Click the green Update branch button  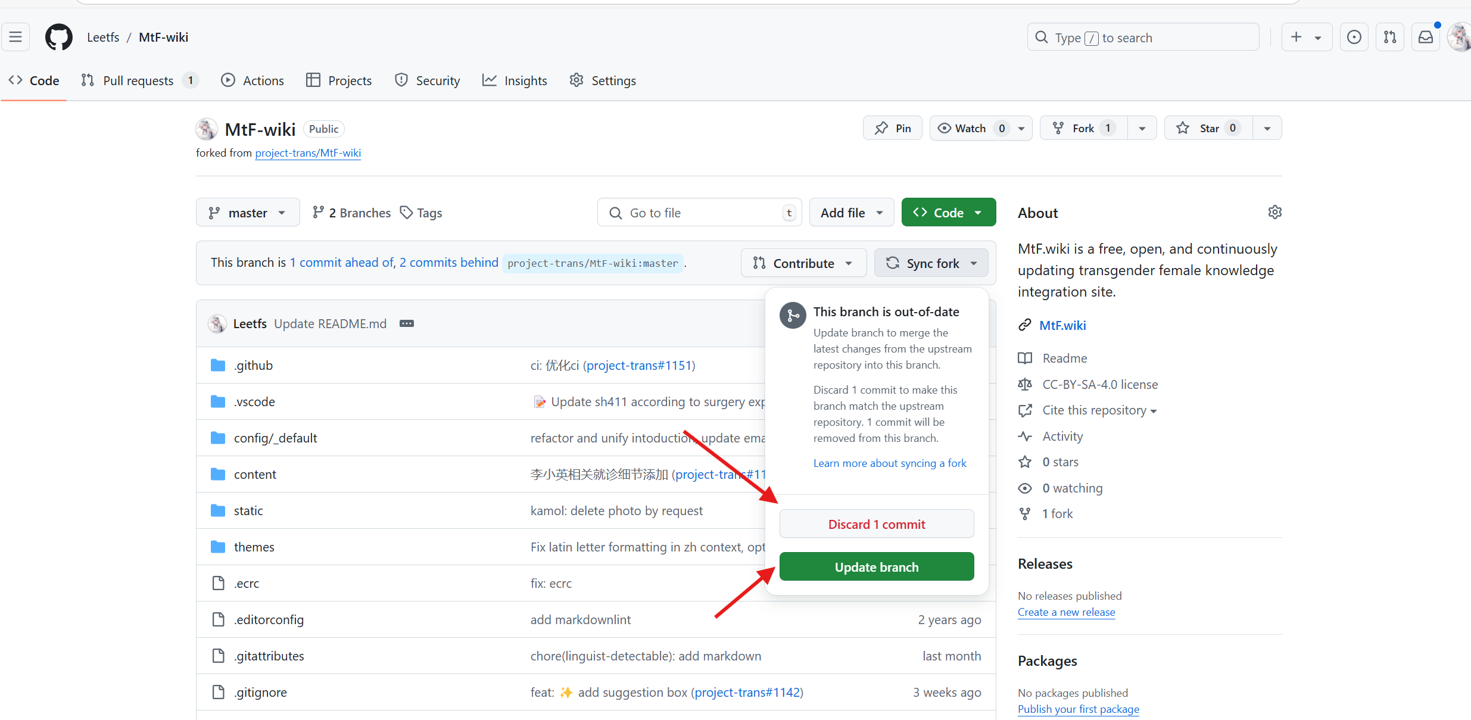[876, 567]
